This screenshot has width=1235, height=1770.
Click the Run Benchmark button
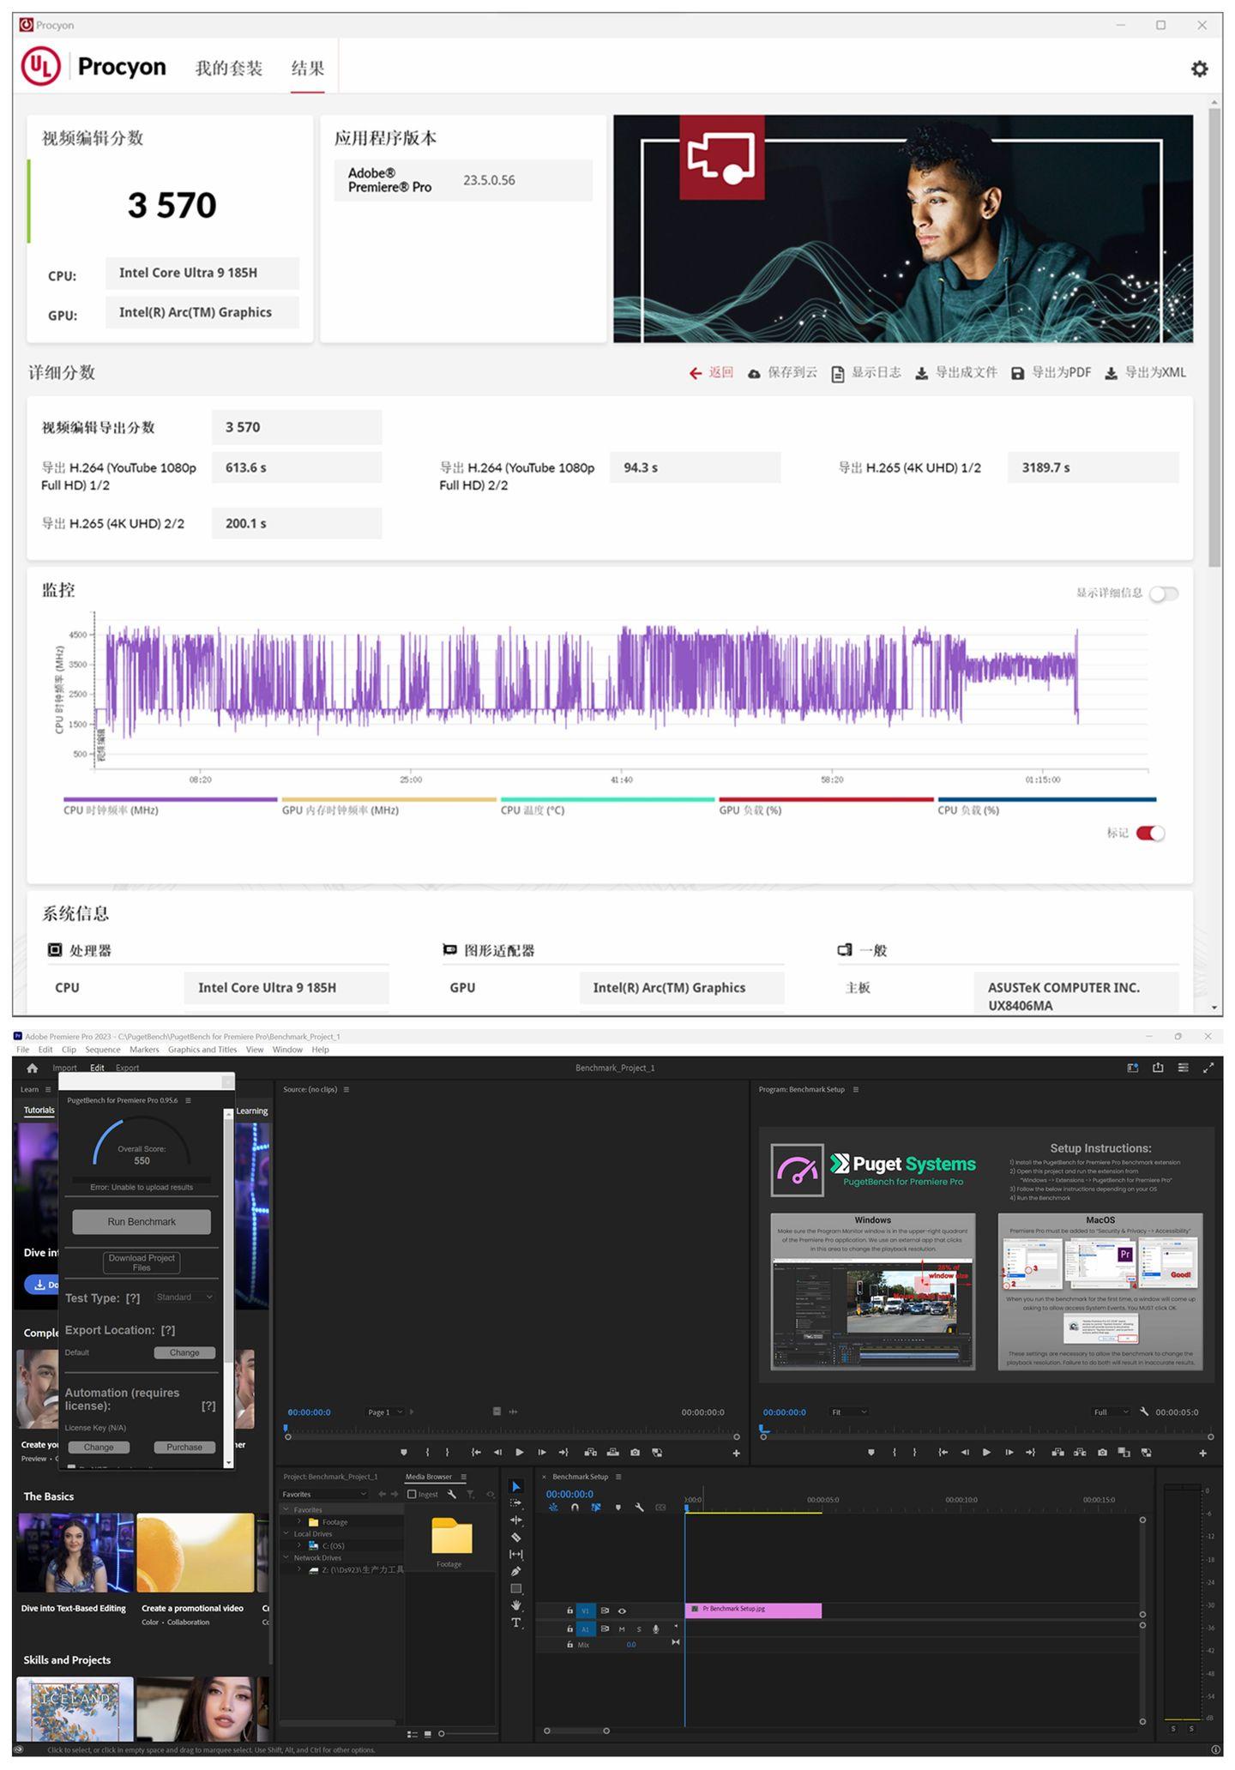click(x=142, y=1221)
